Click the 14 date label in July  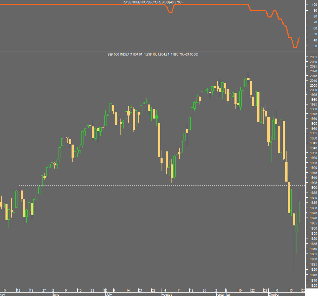128,290
